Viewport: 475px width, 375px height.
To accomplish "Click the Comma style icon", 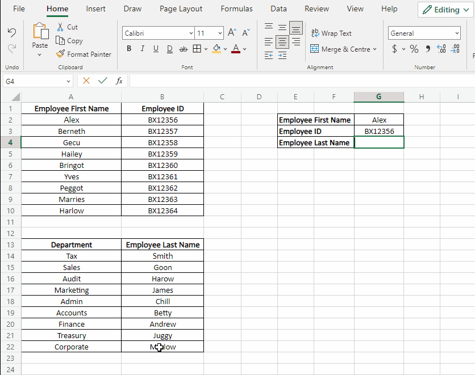I will [x=427, y=49].
